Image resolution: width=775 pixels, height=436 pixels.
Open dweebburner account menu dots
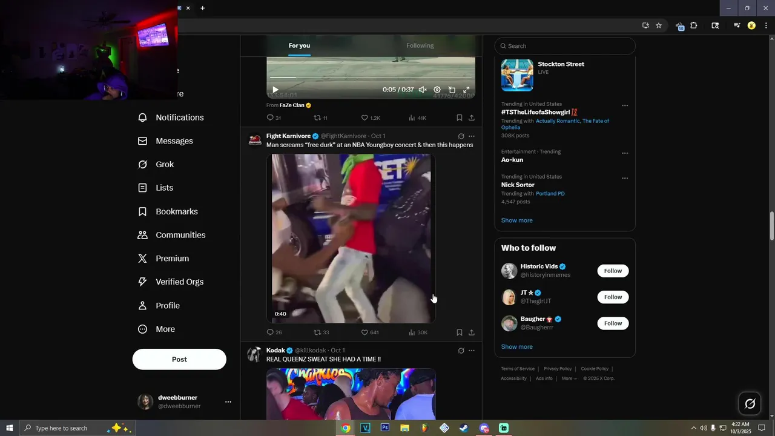pyautogui.click(x=228, y=401)
